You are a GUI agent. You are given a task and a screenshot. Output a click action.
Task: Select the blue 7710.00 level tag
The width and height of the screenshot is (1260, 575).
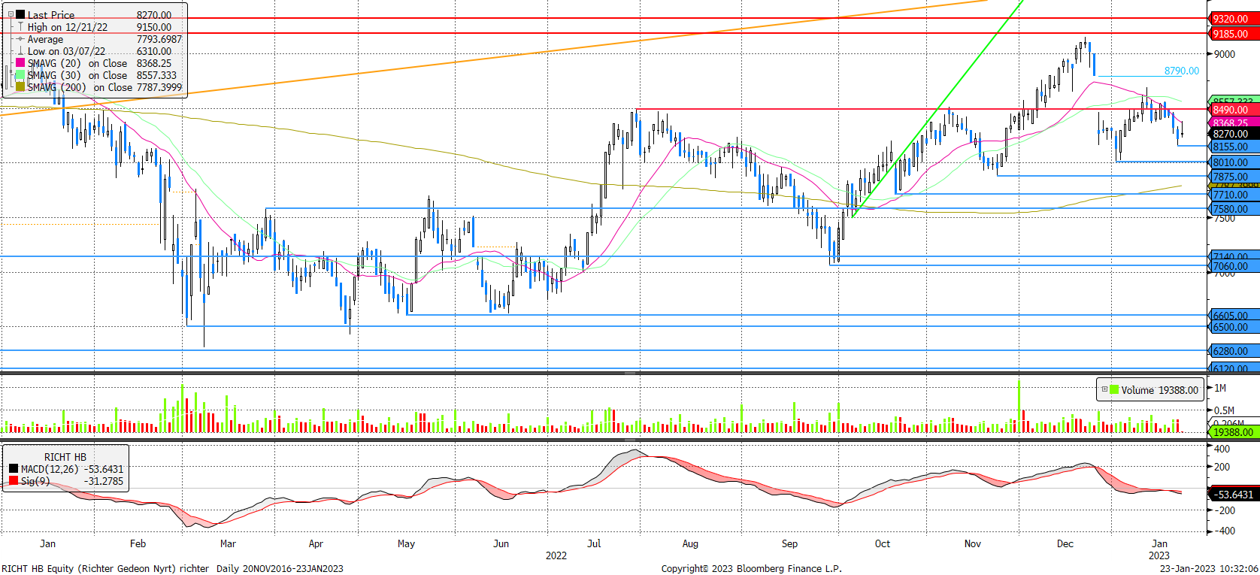click(1232, 195)
